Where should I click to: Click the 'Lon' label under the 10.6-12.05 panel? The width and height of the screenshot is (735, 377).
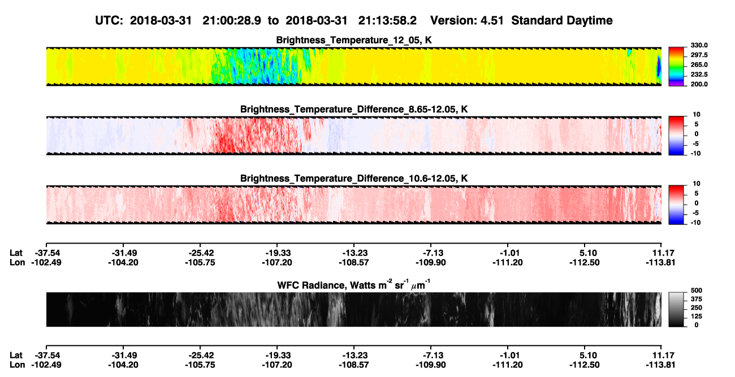(x=17, y=262)
